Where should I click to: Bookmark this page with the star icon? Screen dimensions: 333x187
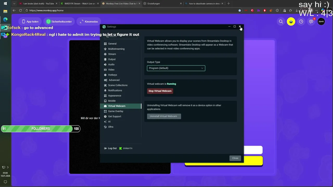pyautogui.click(x=240, y=10)
